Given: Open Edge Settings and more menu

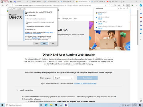Looking at the screenshot, I should 137,5.
